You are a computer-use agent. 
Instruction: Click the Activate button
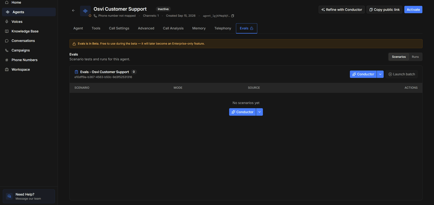click(413, 10)
